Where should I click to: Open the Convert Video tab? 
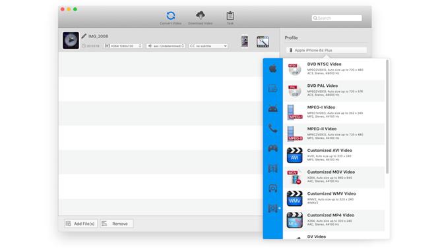pyautogui.click(x=171, y=18)
